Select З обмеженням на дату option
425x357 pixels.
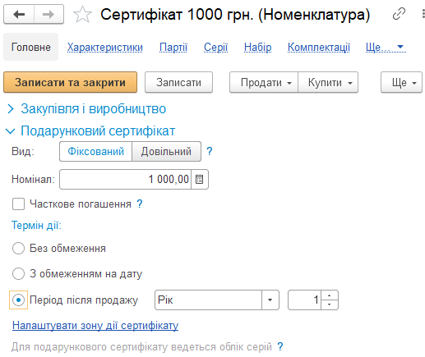tap(18, 273)
